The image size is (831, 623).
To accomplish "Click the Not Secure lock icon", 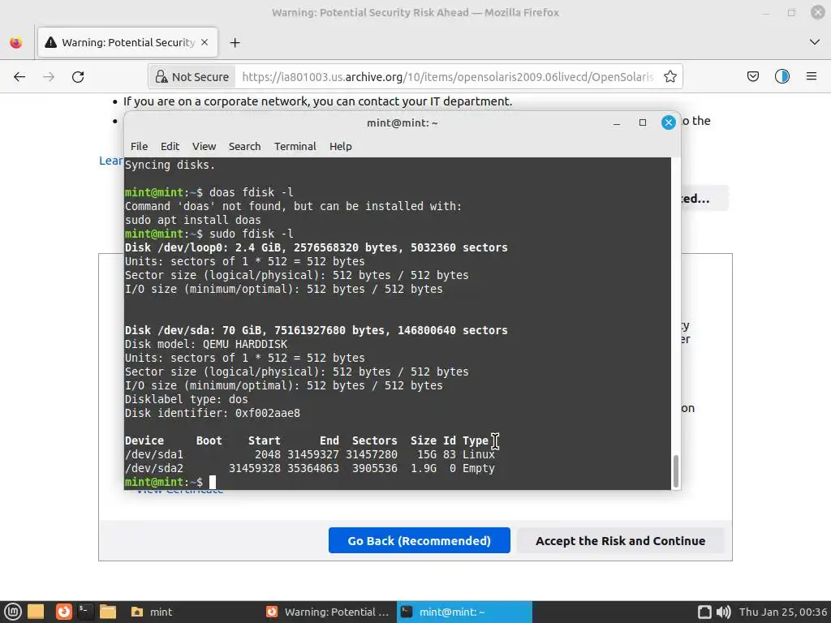I will tap(161, 77).
